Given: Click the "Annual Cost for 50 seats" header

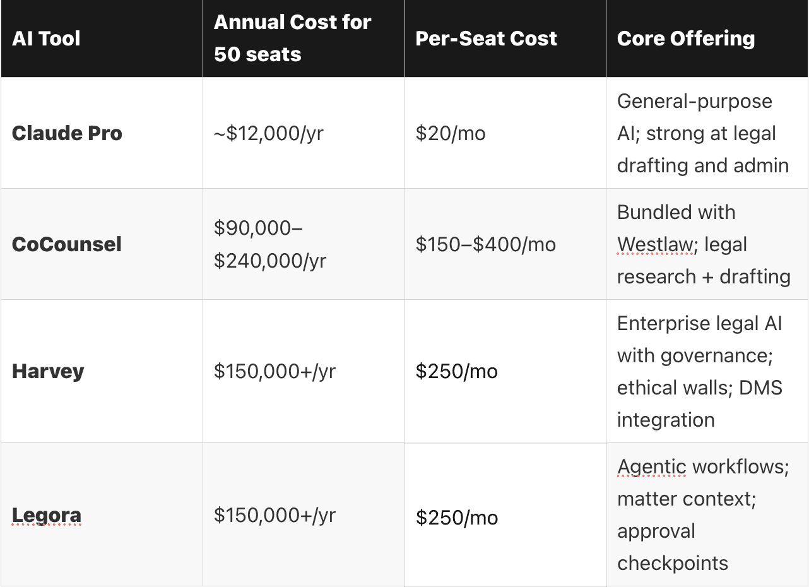Looking at the screenshot, I should [x=292, y=39].
